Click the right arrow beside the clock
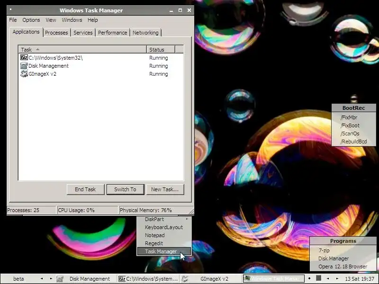 pyautogui.click(x=337, y=279)
